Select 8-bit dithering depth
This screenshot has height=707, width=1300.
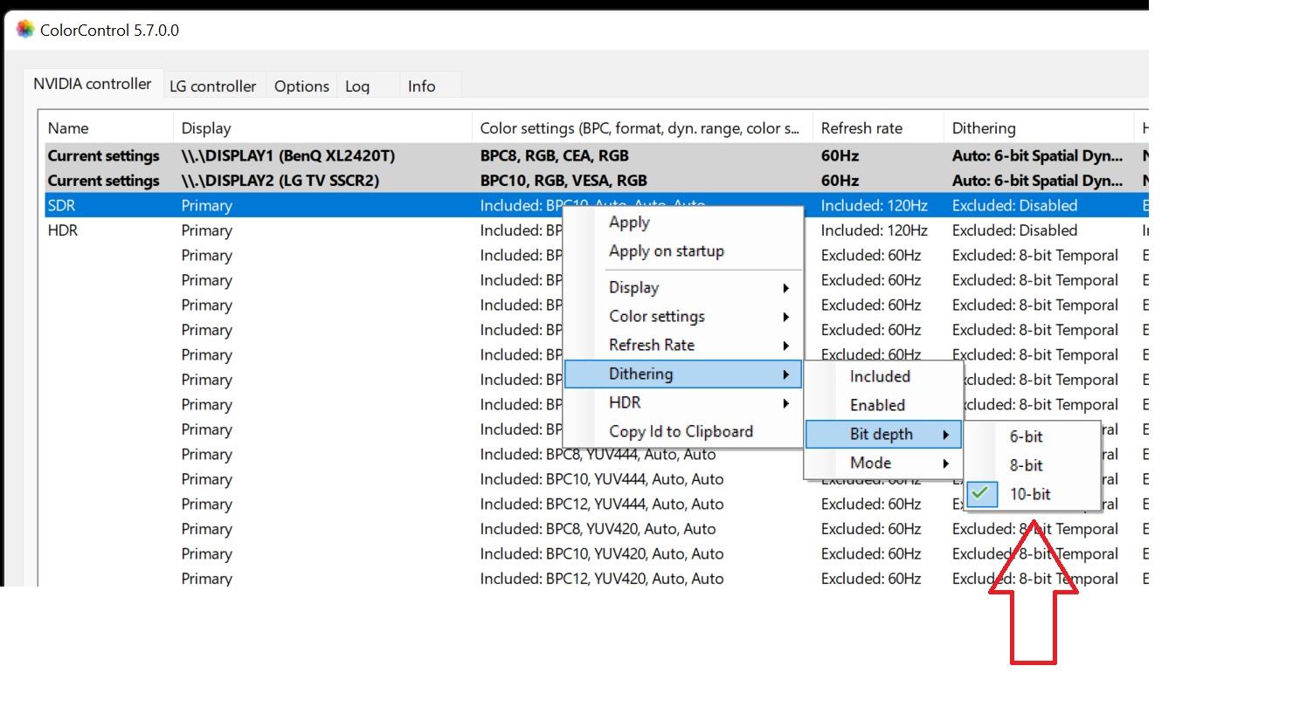click(1034, 465)
